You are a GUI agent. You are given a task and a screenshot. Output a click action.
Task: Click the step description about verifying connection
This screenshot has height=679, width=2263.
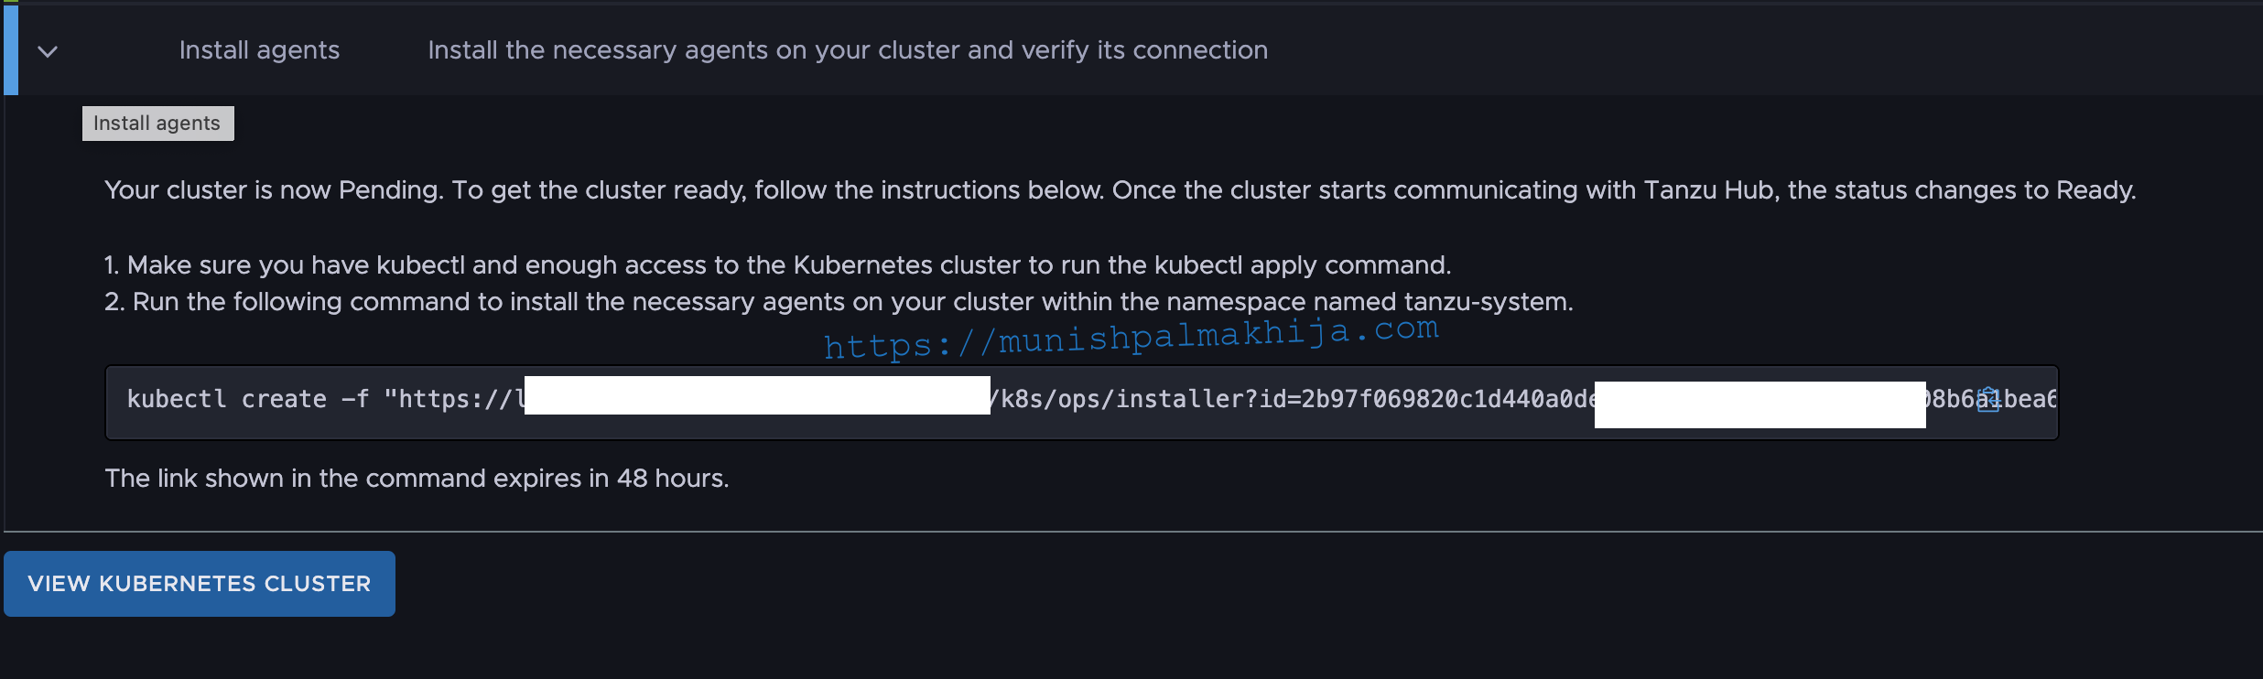(x=848, y=49)
